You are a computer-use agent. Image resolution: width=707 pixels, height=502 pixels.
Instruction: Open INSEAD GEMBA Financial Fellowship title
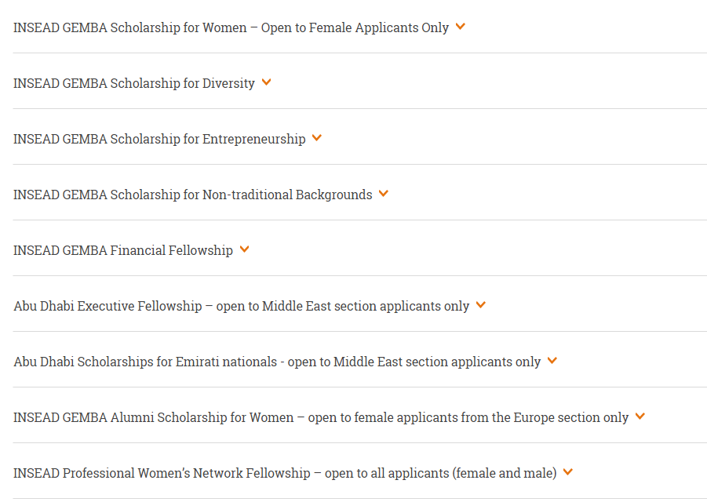point(123,250)
